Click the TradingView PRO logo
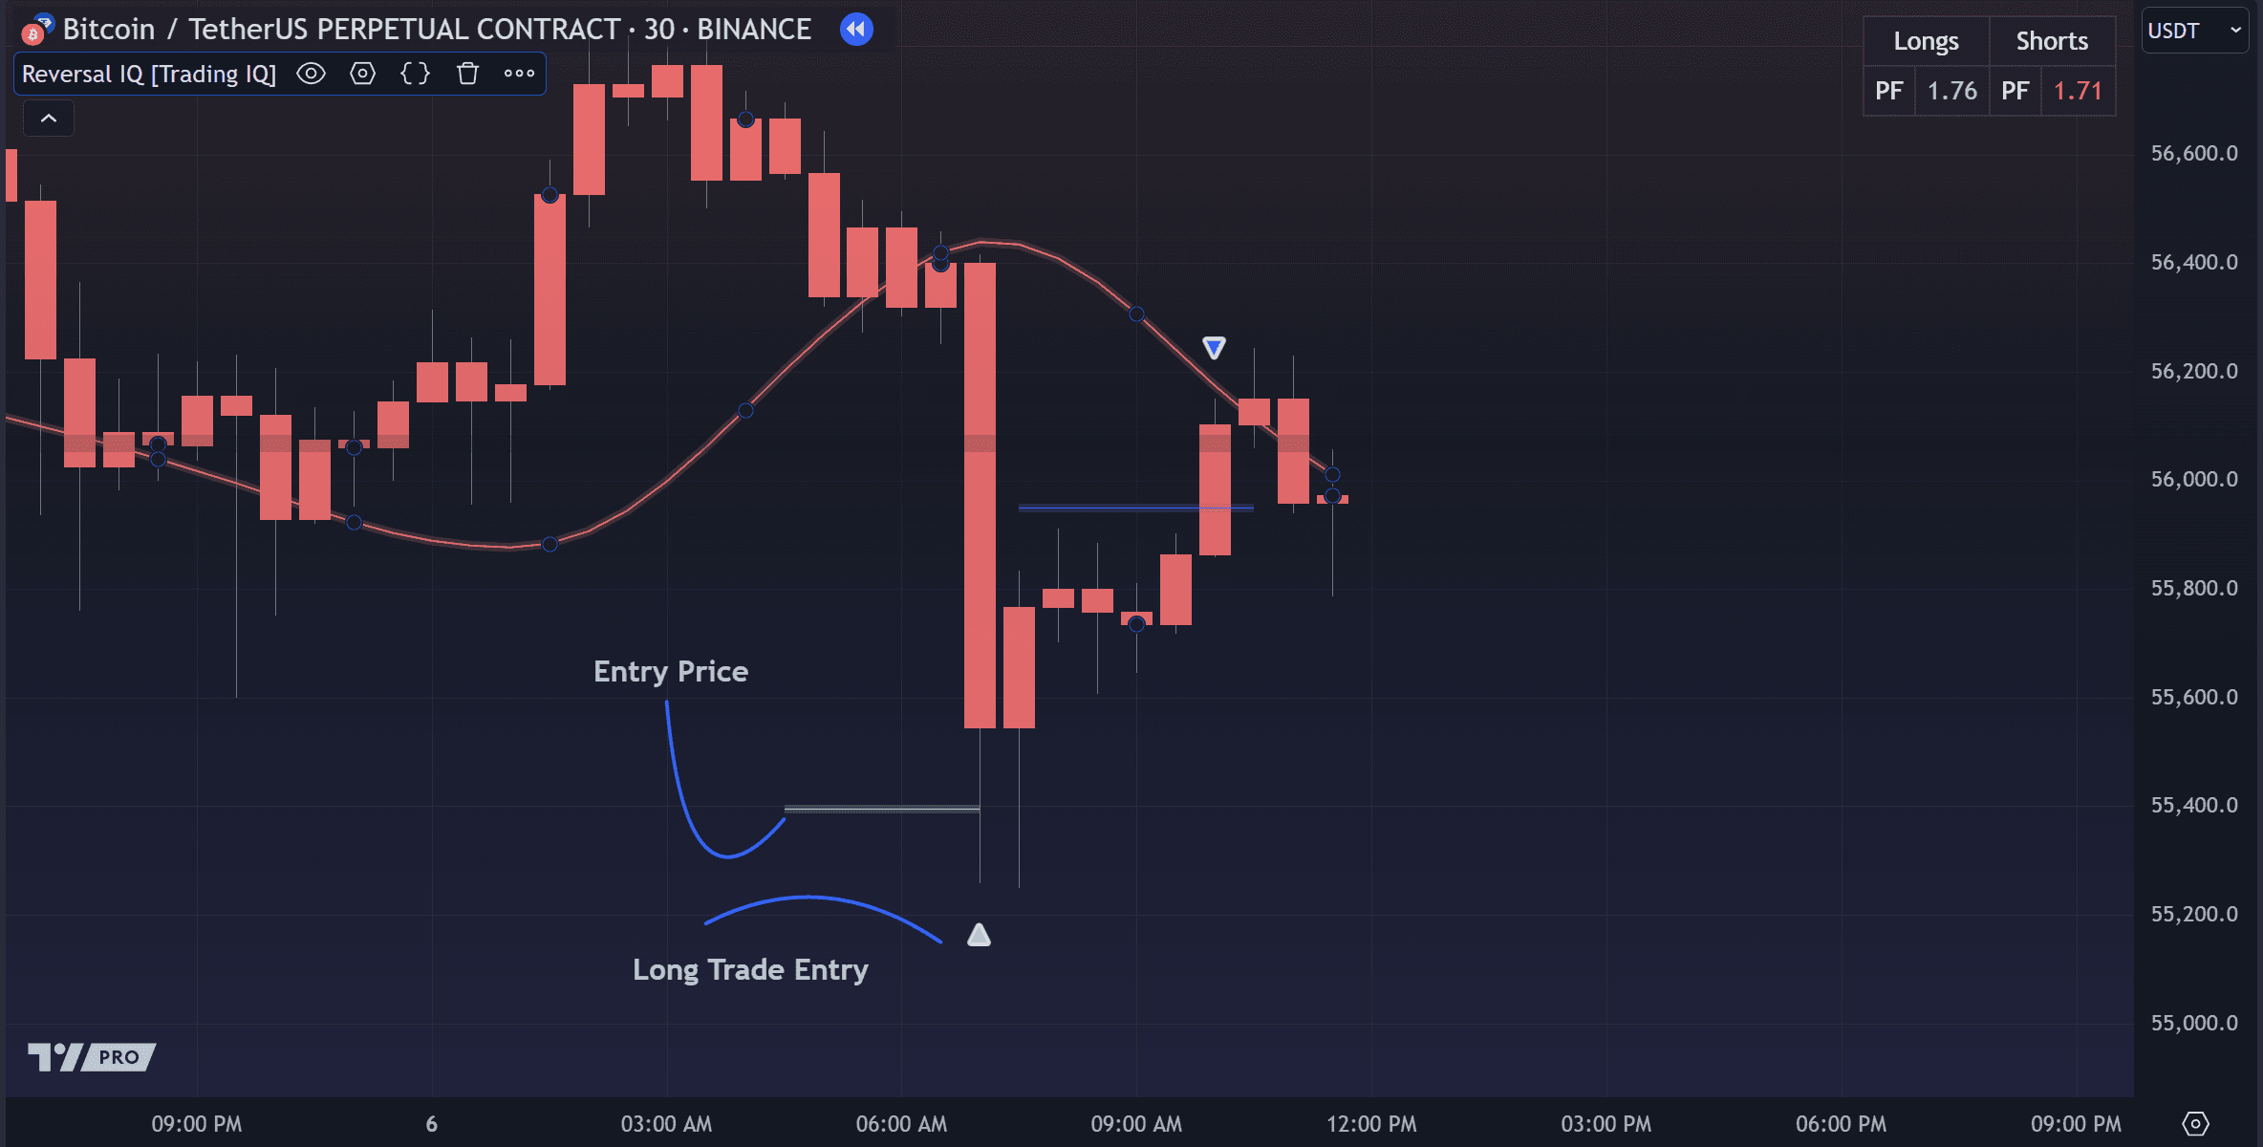This screenshot has height=1147, width=2263. pyautogui.click(x=92, y=1057)
